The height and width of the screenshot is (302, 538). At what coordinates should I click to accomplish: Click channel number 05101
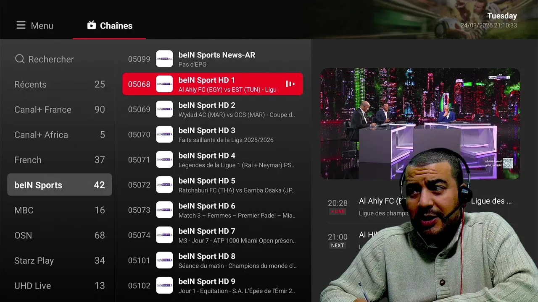(x=139, y=260)
